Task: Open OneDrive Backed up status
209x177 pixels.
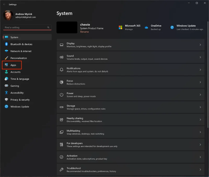Action: coord(156,29)
